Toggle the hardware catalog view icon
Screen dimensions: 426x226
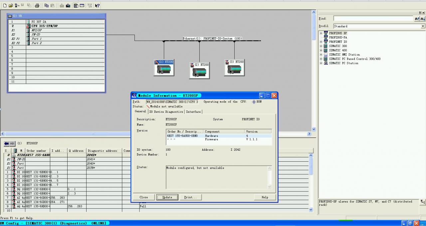[x=76, y=5]
